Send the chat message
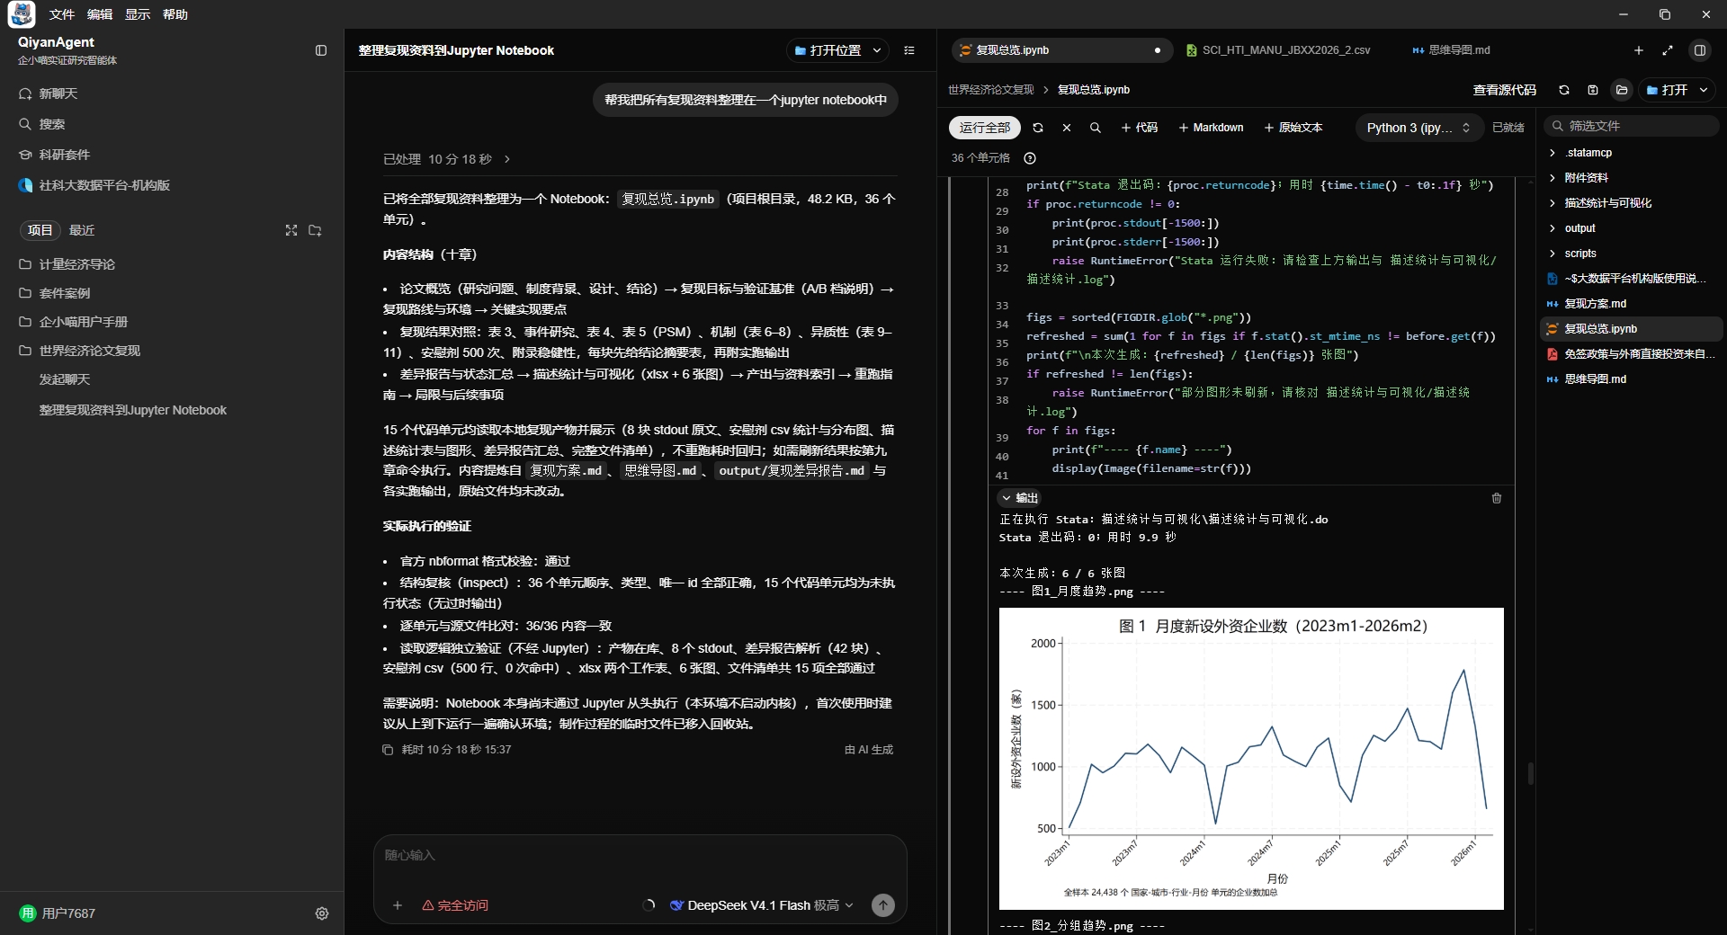 click(883, 905)
